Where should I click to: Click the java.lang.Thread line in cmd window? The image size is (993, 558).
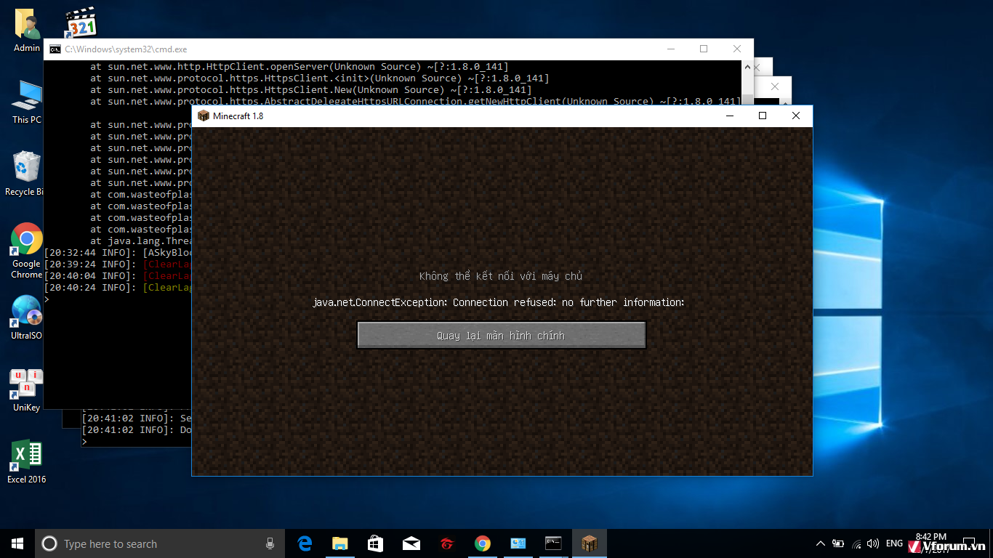pos(141,241)
